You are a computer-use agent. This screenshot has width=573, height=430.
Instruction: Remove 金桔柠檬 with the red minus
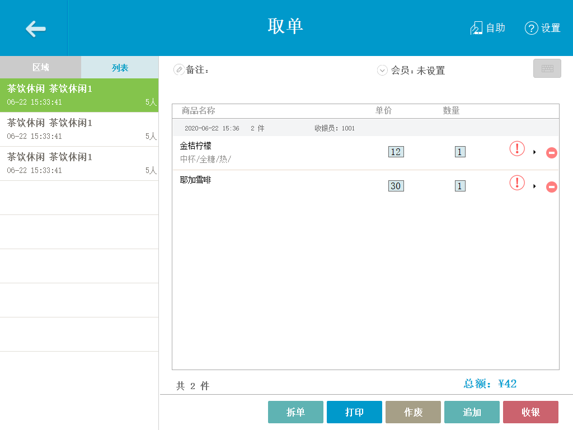pyautogui.click(x=551, y=152)
